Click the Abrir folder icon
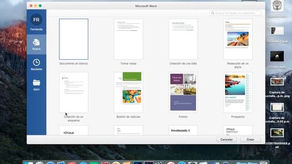This screenshot has width=292, height=164. coord(36,82)
